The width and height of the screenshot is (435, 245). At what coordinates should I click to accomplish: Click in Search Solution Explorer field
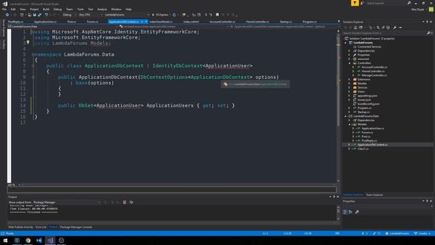384,33
